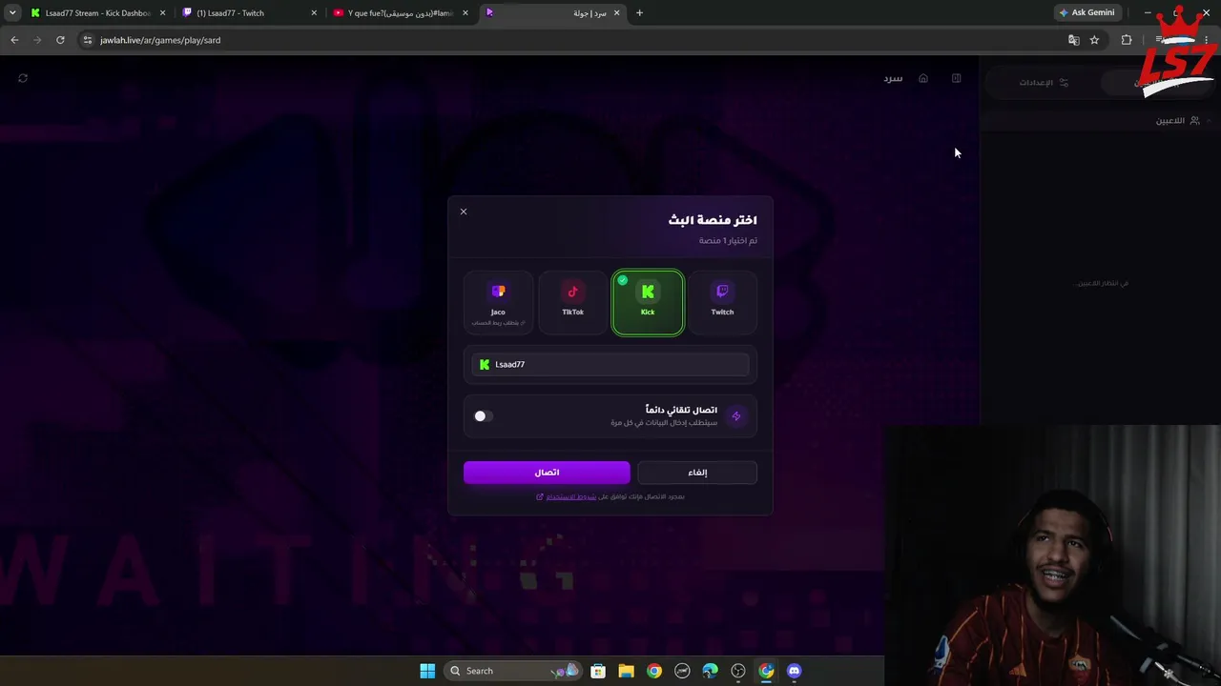Select the Jaco platform card
The width and height of the screenshot is (1221, 686).
498,302
